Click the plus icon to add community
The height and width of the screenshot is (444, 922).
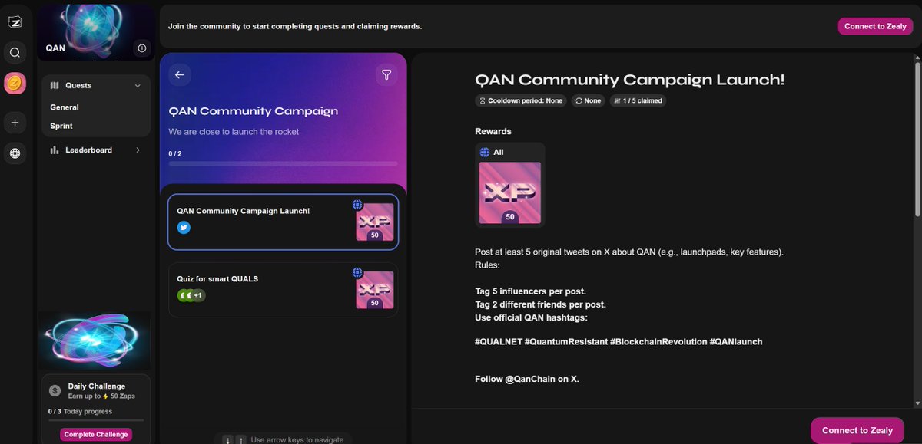pos(15,122)
